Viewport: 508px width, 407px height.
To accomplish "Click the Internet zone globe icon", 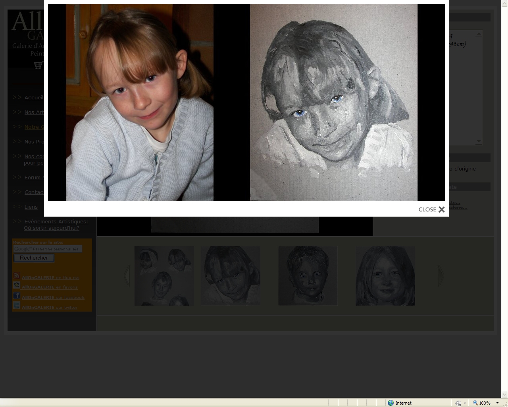I will tap(391, 403).
